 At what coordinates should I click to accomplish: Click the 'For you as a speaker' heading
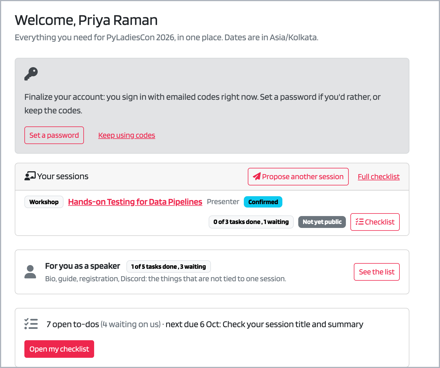82,266
